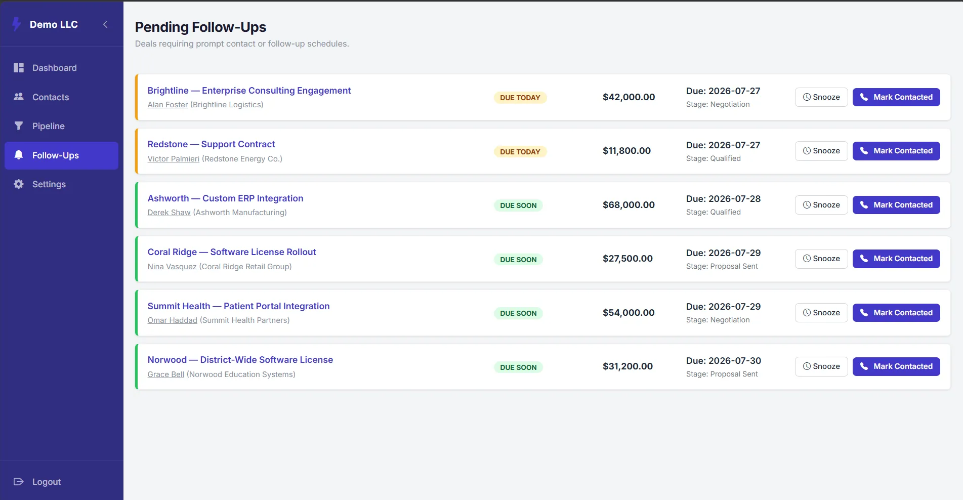The image size is (963, 500).
Task: Select Logout label in sidebar
Action: coord(47,482)
